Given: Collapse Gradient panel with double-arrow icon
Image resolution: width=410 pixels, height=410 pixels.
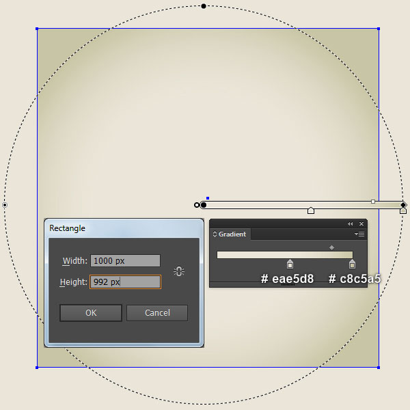Looking at the screenshot, I should coord(350,224).
